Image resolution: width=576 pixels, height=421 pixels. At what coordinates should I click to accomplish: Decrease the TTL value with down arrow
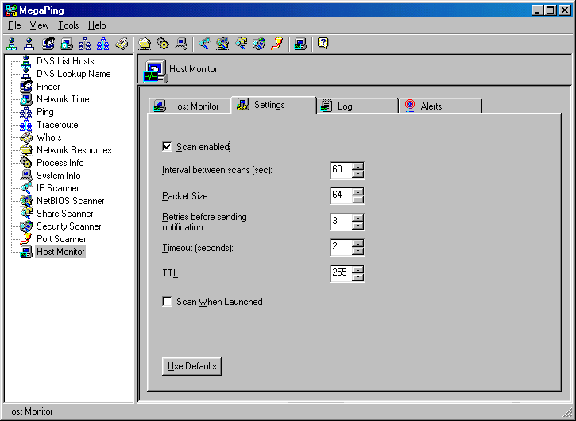358,277
